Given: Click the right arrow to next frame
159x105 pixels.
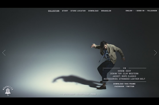Looking at the screenshot, I should point(156,53).
